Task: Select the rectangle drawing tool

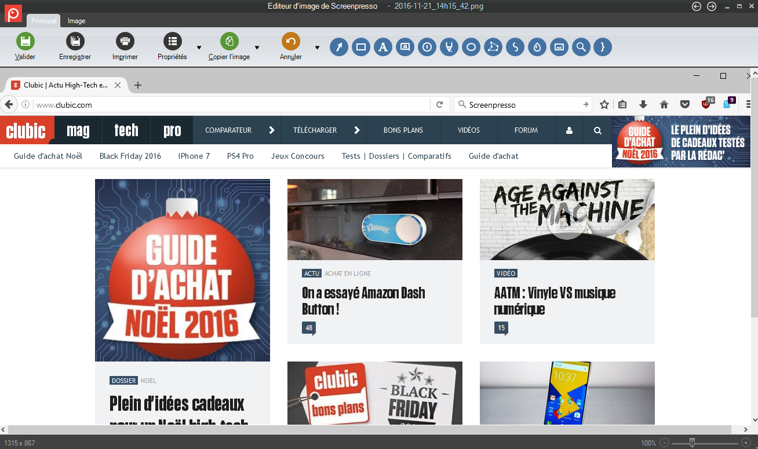Action: click(361, 47)
